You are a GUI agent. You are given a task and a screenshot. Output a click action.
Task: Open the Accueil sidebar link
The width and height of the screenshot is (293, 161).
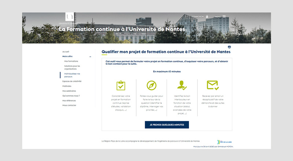tap(66, 52)
